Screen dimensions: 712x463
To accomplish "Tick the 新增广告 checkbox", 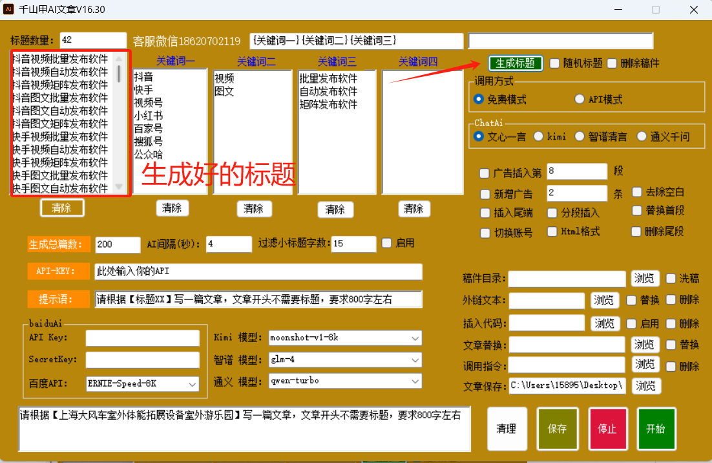I will coord(485,195).
